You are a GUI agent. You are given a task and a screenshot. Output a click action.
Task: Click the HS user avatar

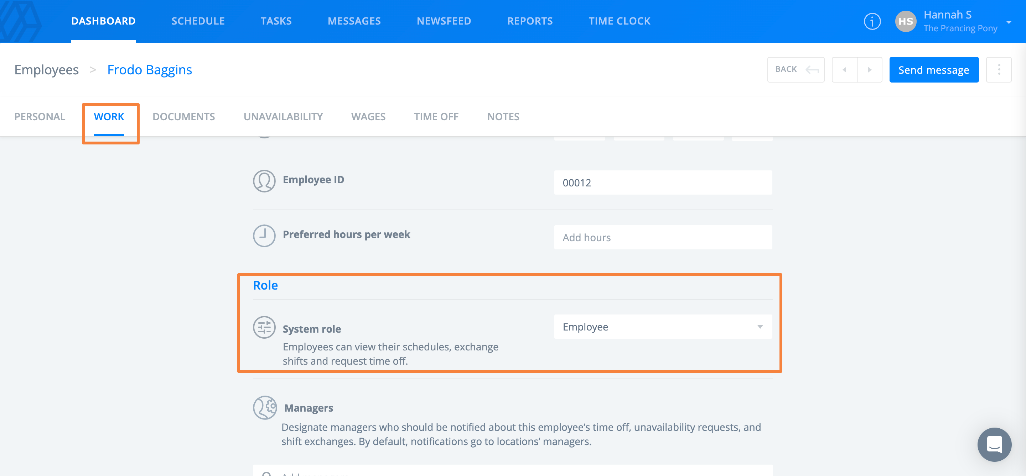906,21
